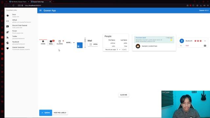
Task: Click the home icon in tabs
Action: (43, 41)
